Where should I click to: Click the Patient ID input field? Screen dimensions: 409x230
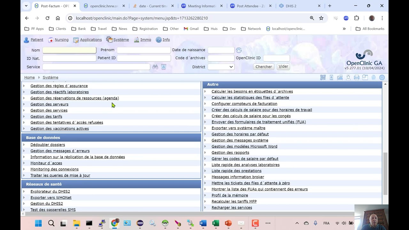(144, 58)
